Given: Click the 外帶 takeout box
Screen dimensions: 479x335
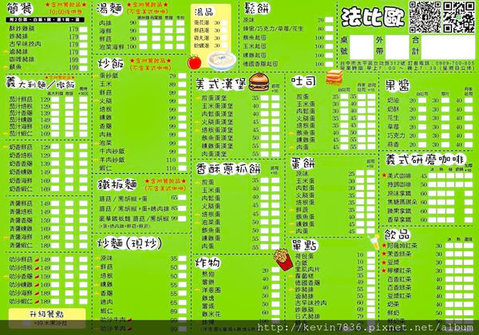Looking at the screenshot, I should [397, 47].
